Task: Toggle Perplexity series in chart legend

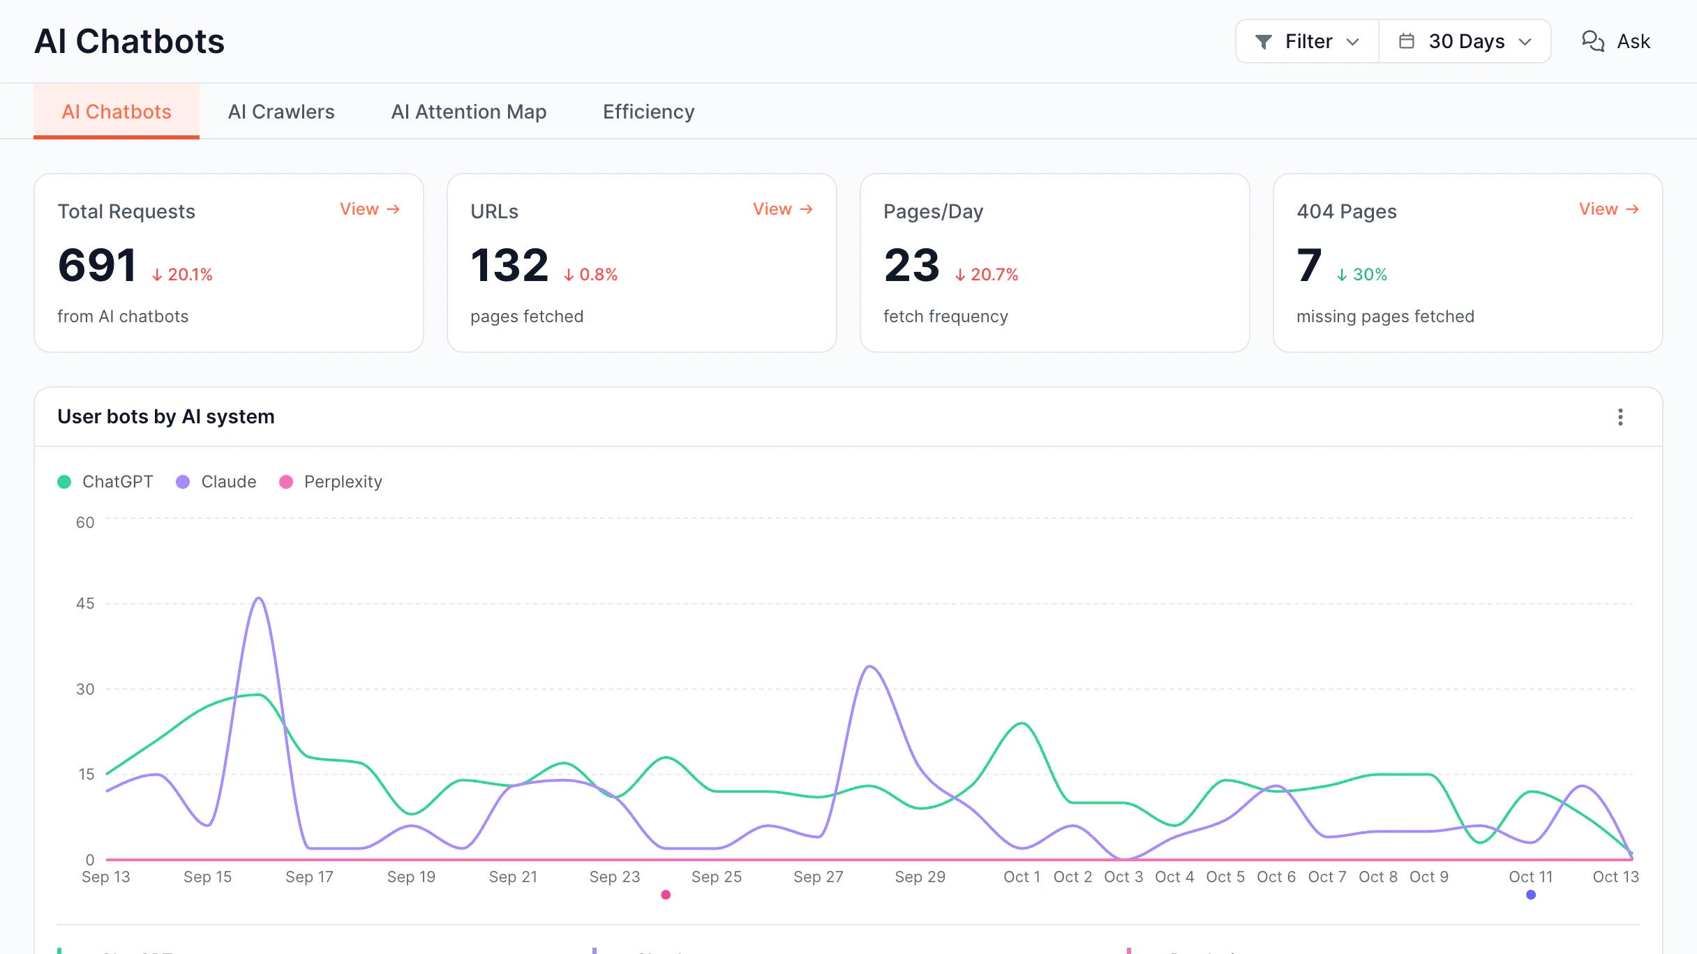Action: [331, 482]
